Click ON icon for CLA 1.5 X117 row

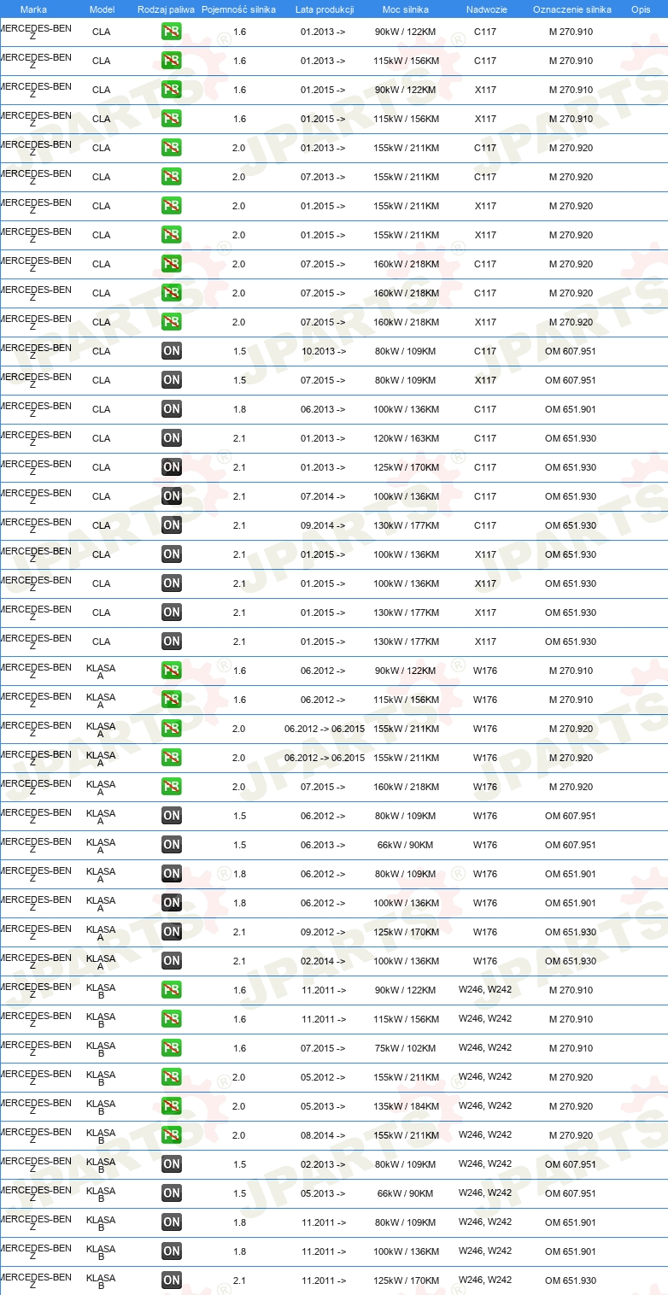[172, 380]
